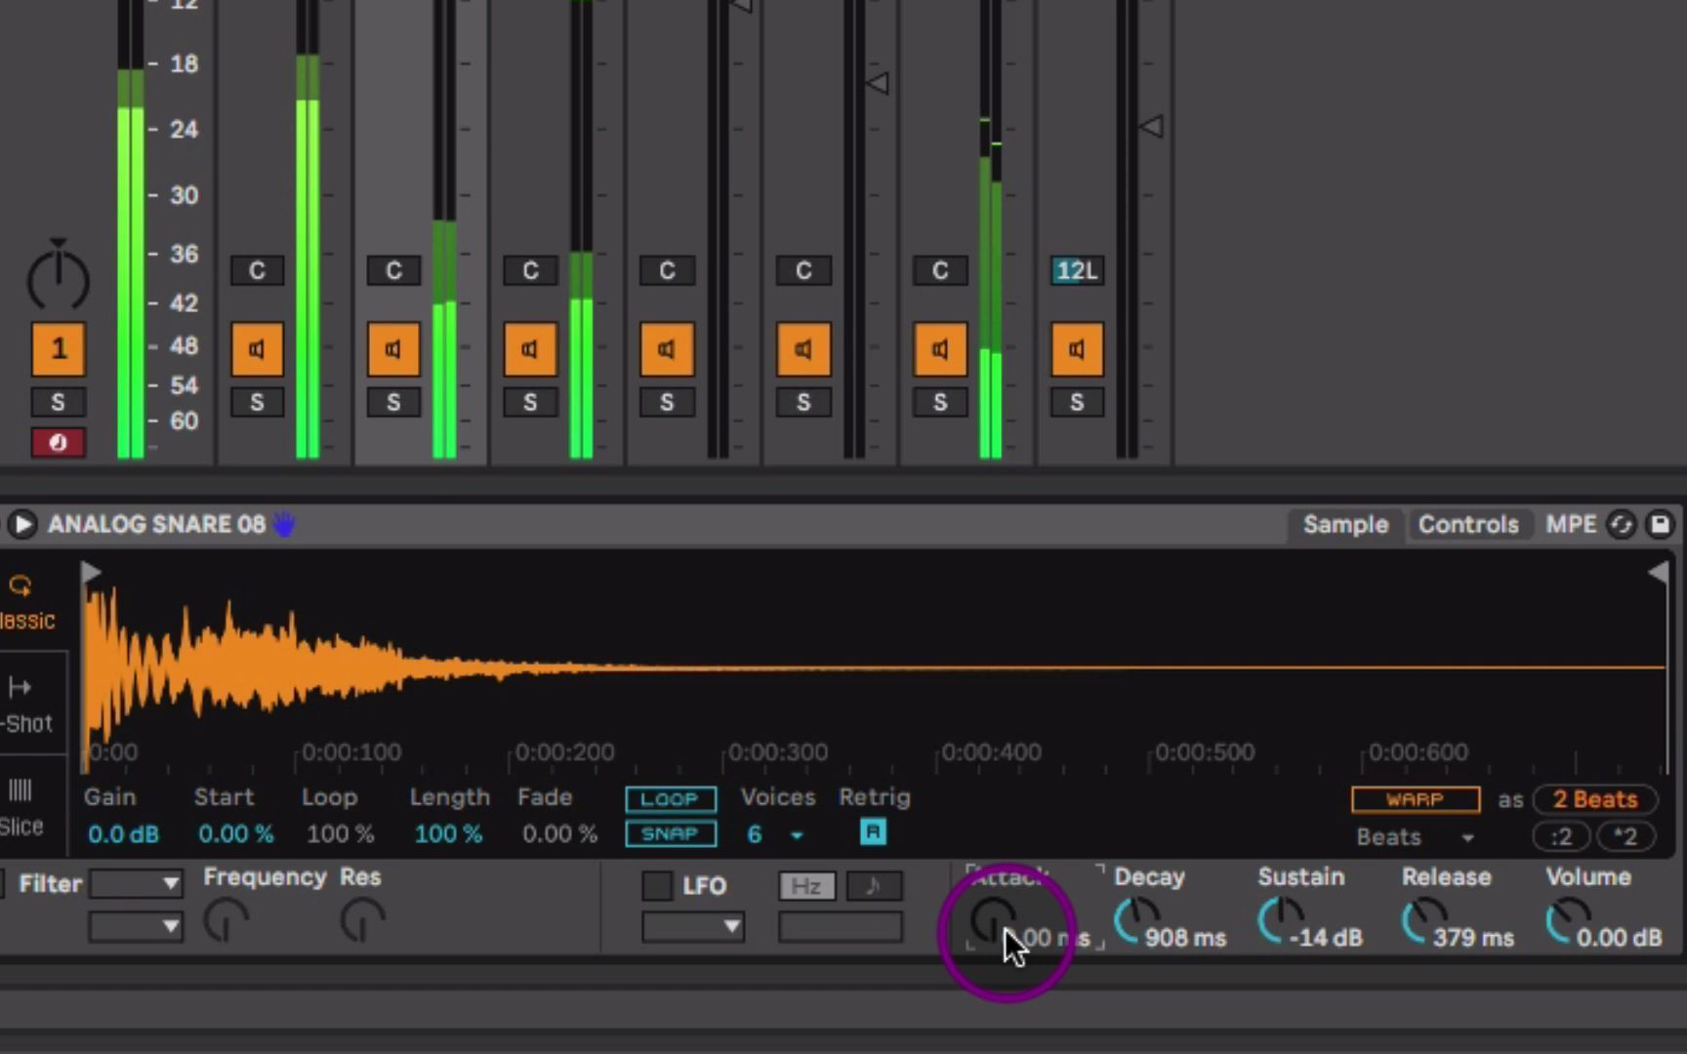
Task: Preview ANALOG SNARE 08 with the play icon
Action: coord(21,524)
